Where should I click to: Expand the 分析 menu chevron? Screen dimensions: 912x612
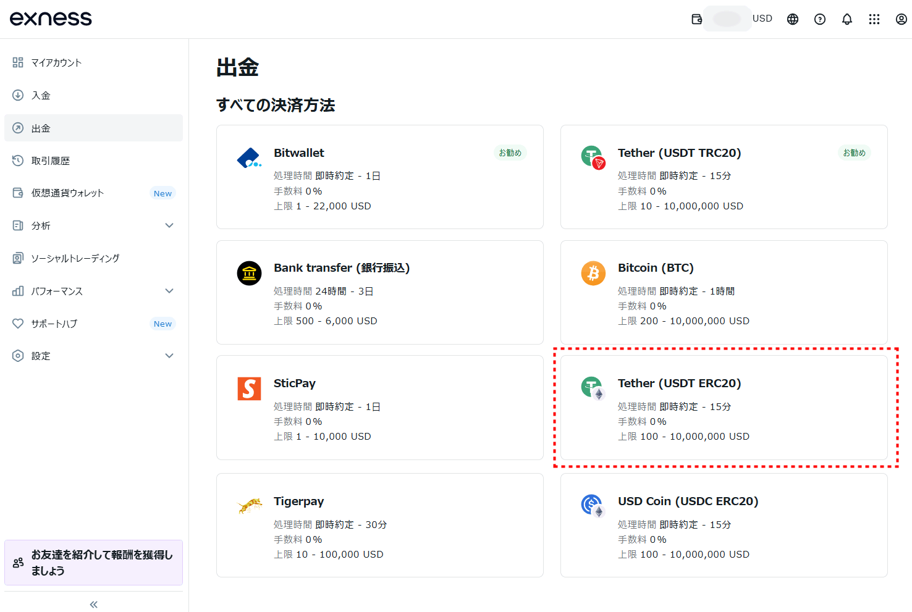click(169, 225)
